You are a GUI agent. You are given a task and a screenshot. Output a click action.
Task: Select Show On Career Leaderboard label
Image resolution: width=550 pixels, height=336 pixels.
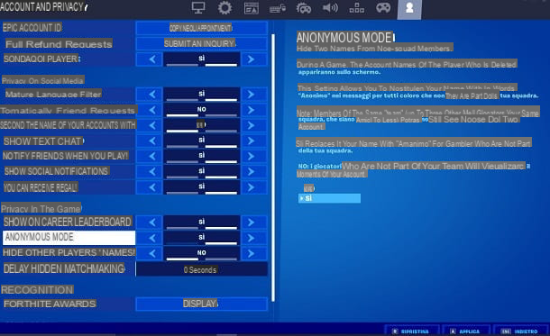point(68,222)
